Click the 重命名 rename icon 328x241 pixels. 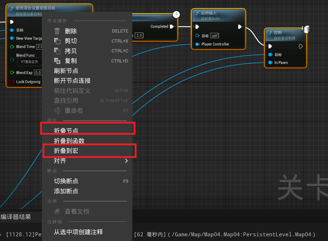point(57,111)
